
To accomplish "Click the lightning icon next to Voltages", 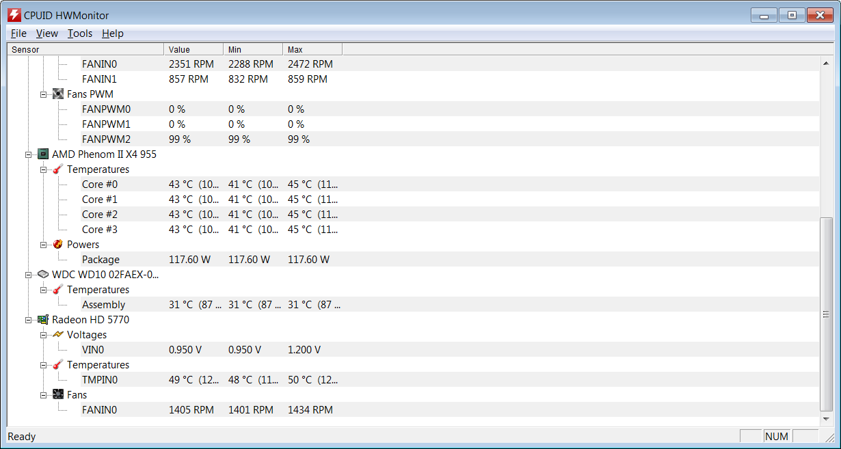I will point(58,335).
